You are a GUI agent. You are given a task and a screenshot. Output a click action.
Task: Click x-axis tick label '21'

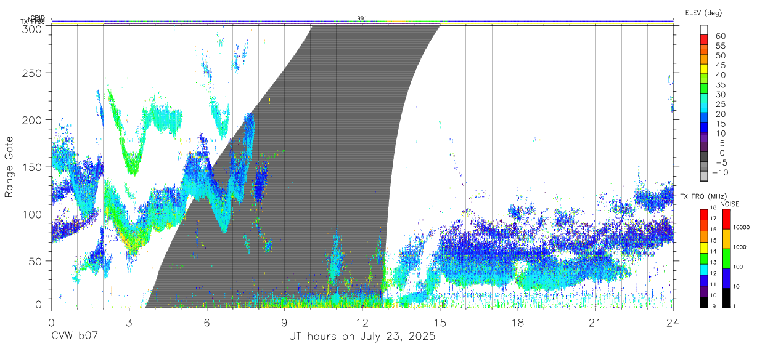click(595, 323)
